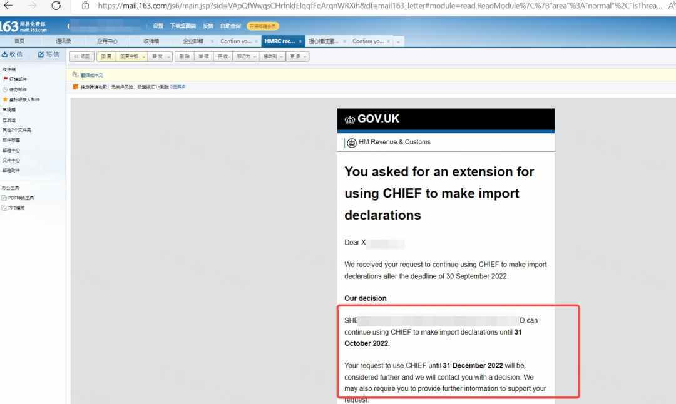Screen dimensions: 676x404
Task: Click the 删除 delete button
Action: (185, 56)
